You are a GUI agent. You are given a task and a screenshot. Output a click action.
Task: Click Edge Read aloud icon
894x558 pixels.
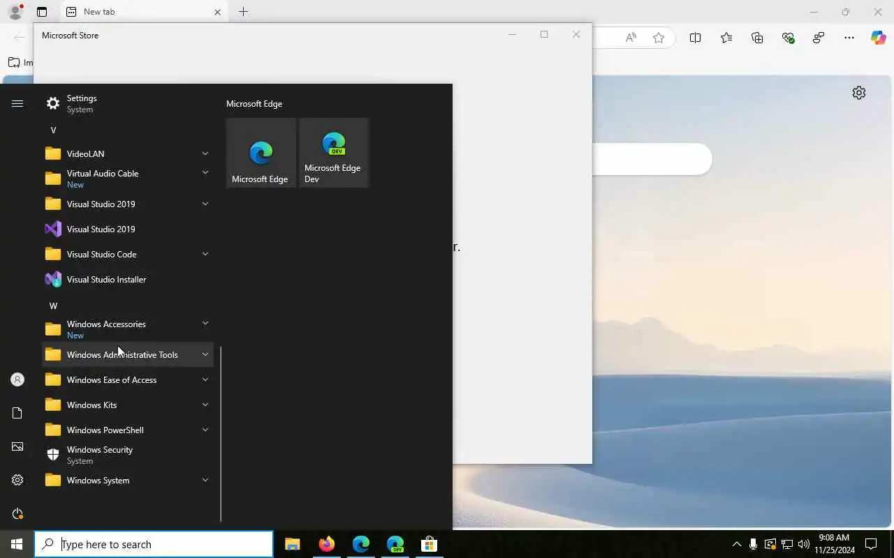tap(631, 38)
